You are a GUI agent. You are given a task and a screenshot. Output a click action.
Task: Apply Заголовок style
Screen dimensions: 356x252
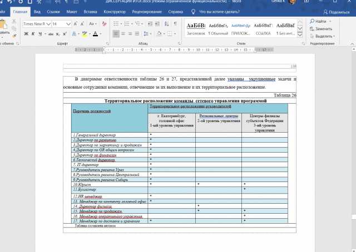point(196,29)
